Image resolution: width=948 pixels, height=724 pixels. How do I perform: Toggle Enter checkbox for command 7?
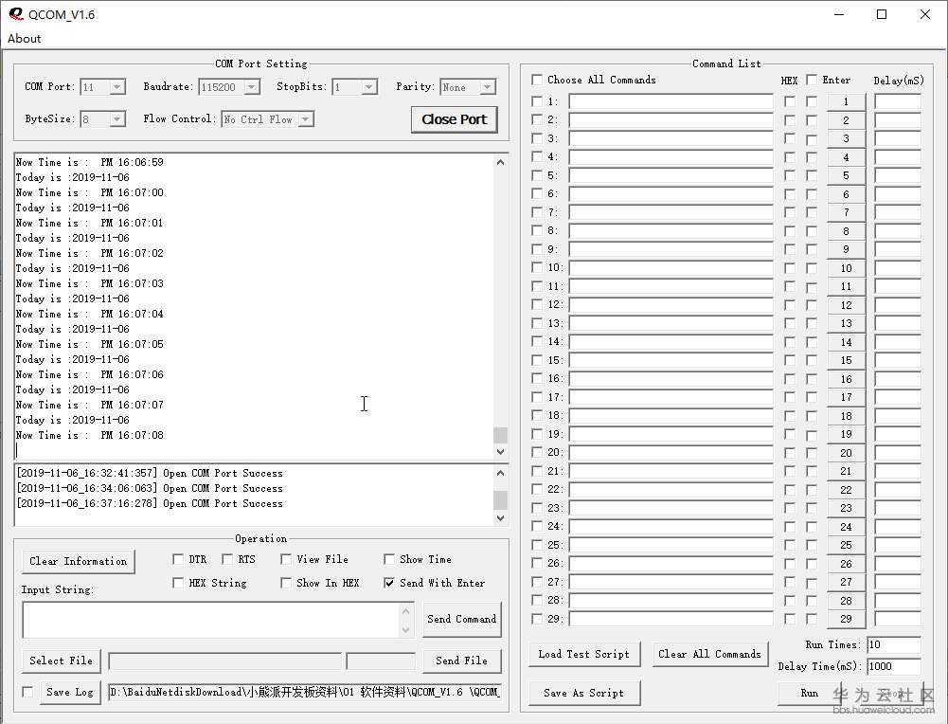point(812,212)
